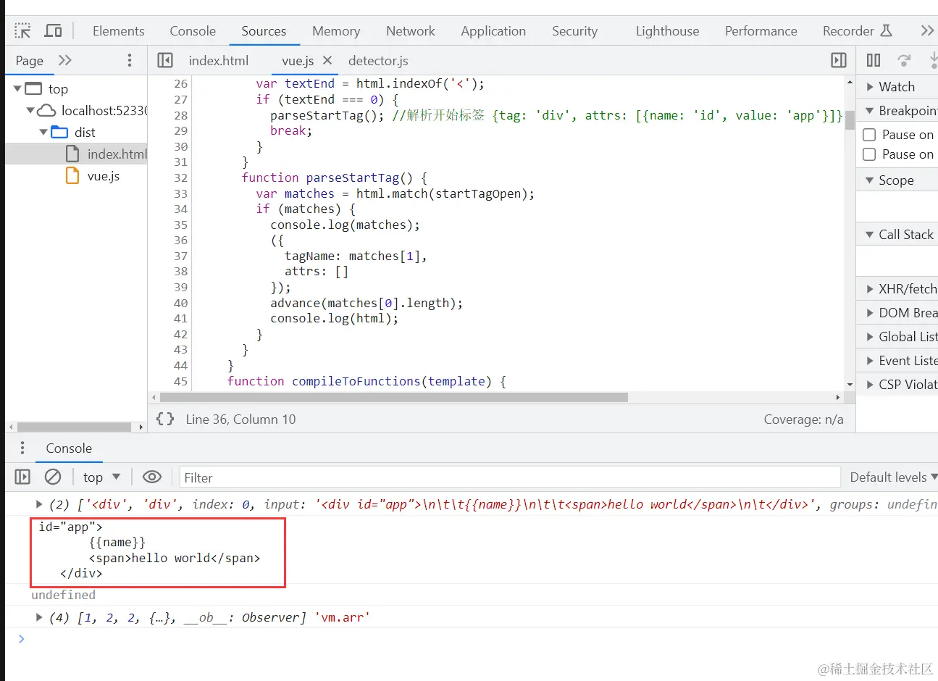
Task: Expand the logged (2) matches array
Action: point(39,504)
